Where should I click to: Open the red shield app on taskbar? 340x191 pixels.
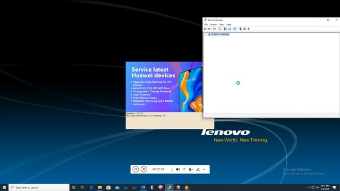(160, 187)
